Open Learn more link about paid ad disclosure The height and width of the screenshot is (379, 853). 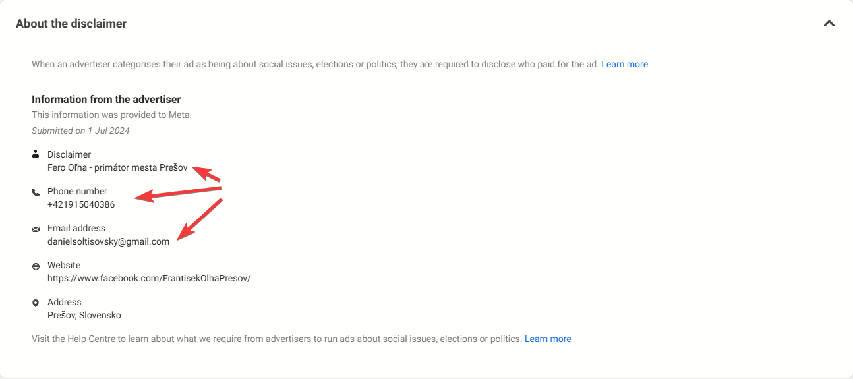624,64
